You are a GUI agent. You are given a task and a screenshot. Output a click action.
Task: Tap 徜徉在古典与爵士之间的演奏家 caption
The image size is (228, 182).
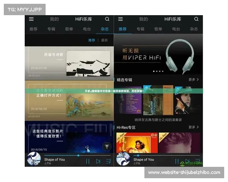point(158,120)
